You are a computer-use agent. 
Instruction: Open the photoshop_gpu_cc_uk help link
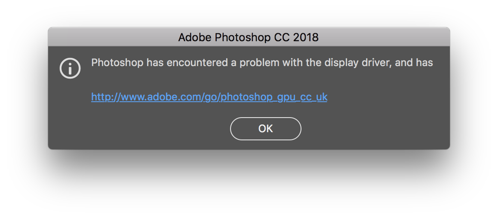[x=209, y=97]
